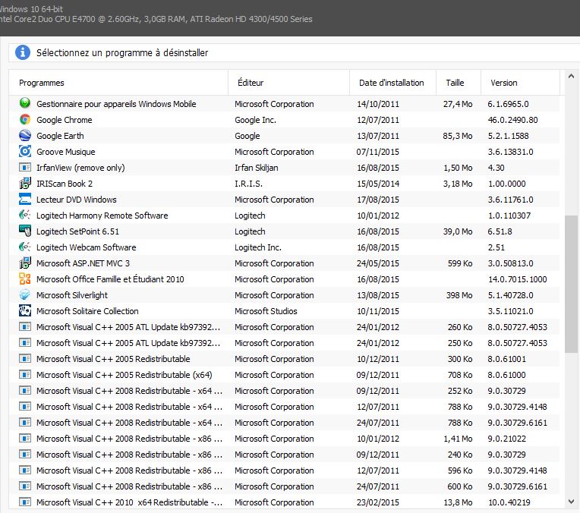Click the IRIScan Book 2 icon

[x=25, y=183]
